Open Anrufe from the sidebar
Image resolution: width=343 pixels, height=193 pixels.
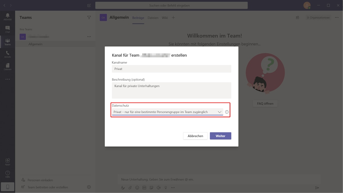(7, 54)
